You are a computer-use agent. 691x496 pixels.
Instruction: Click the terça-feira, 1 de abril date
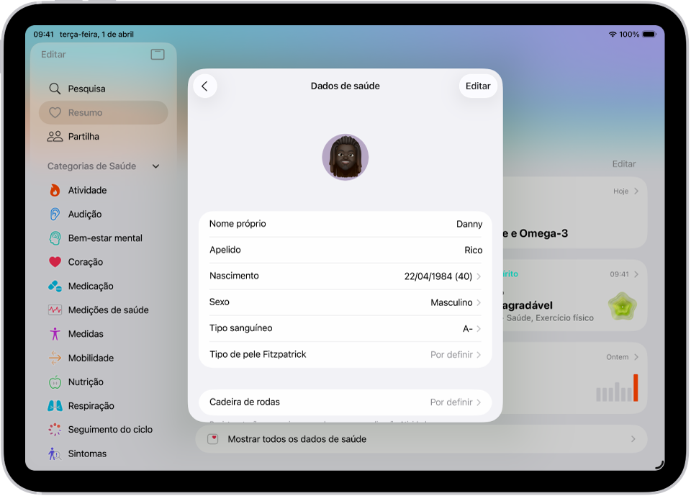96,34
